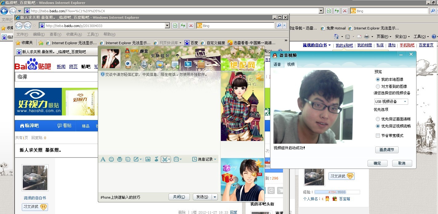438x214 pixels.
Task: Open front IE address bar dropdown
Action: click(167, 26)
